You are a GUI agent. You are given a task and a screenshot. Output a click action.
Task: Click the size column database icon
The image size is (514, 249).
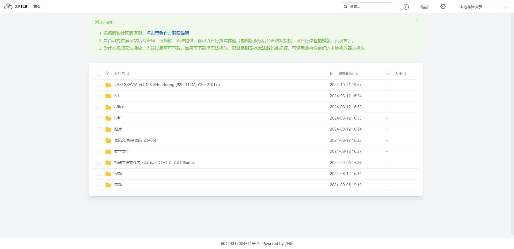coord(388,73)
